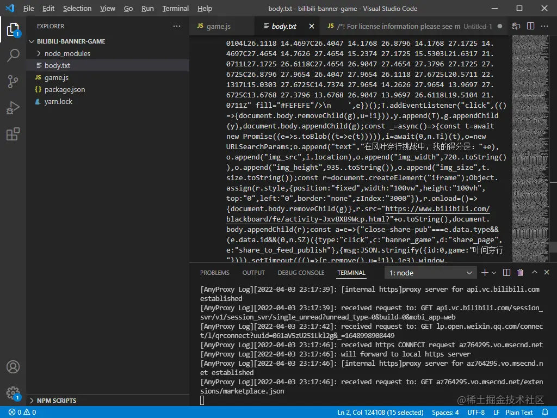Viewport: 557px width, 418px height.
Task: Change line ending via LF status entry
Action: point(496,413)
